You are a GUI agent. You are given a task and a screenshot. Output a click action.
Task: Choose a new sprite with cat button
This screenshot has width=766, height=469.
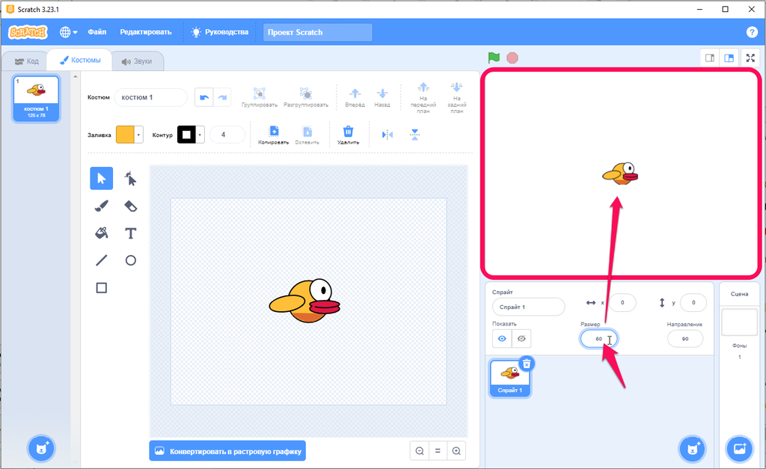692,448
